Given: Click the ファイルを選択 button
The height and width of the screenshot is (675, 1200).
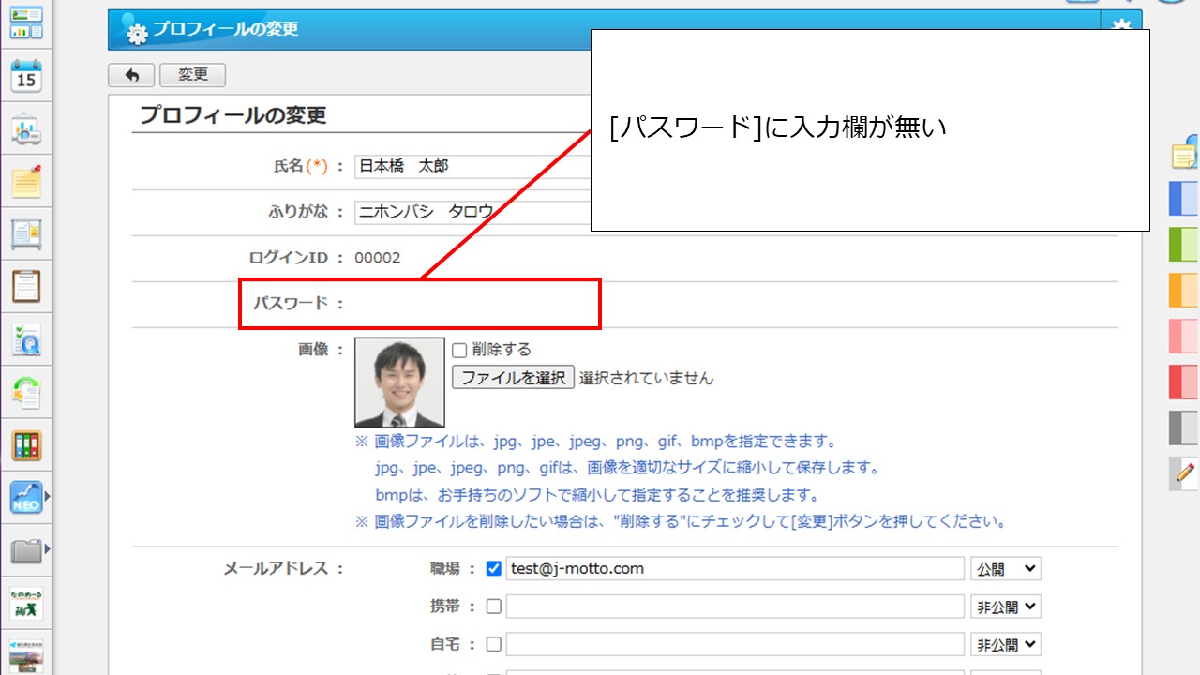Looking at the screenshot, I should coord(513,378).
